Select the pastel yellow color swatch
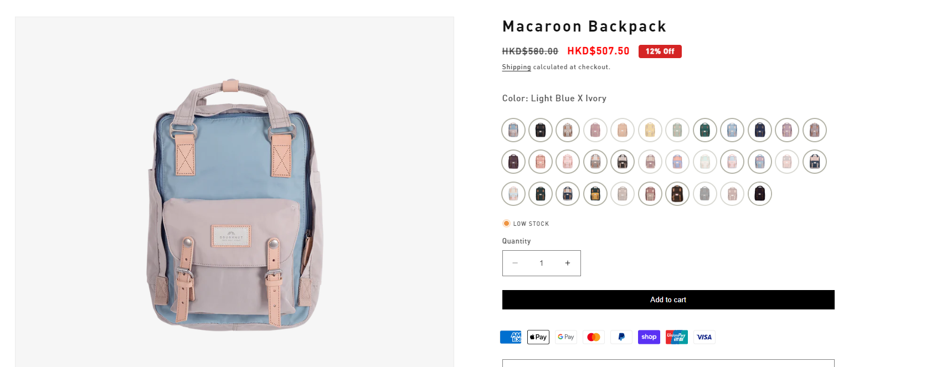Viewport: 936px width, 367px height. (650, 130)
